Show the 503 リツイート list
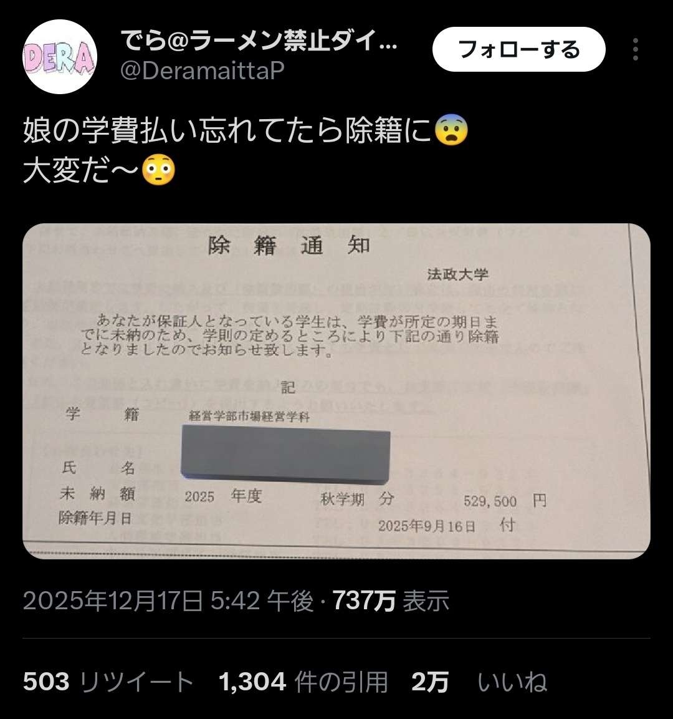This screenshot has height=719, width=673. point(108,682)
